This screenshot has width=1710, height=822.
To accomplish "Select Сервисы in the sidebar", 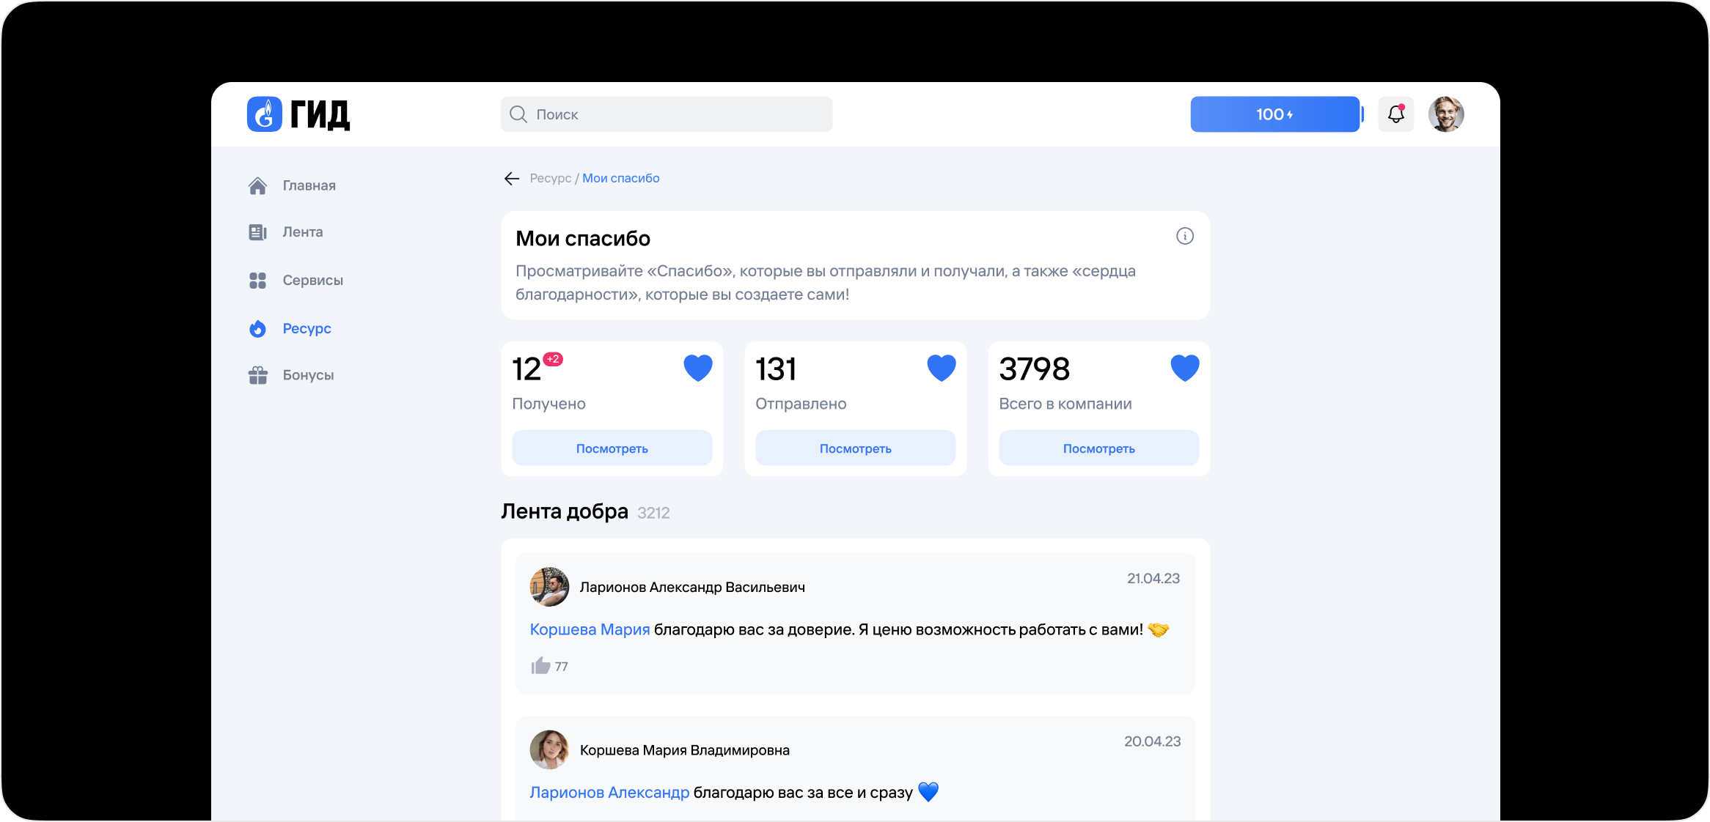I will pyautogui.click(x=296, y=281).
